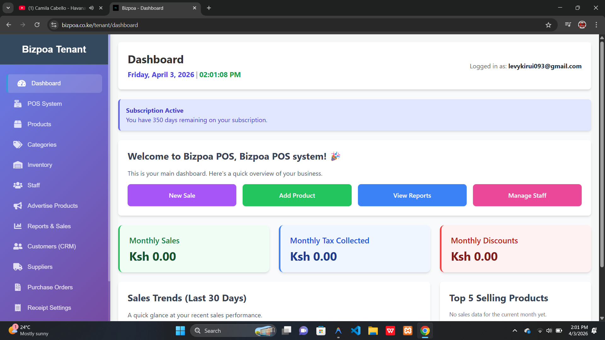Open the Inventory sidebar icon
Screen dimensions: 605x340
[x=18, y=165]
